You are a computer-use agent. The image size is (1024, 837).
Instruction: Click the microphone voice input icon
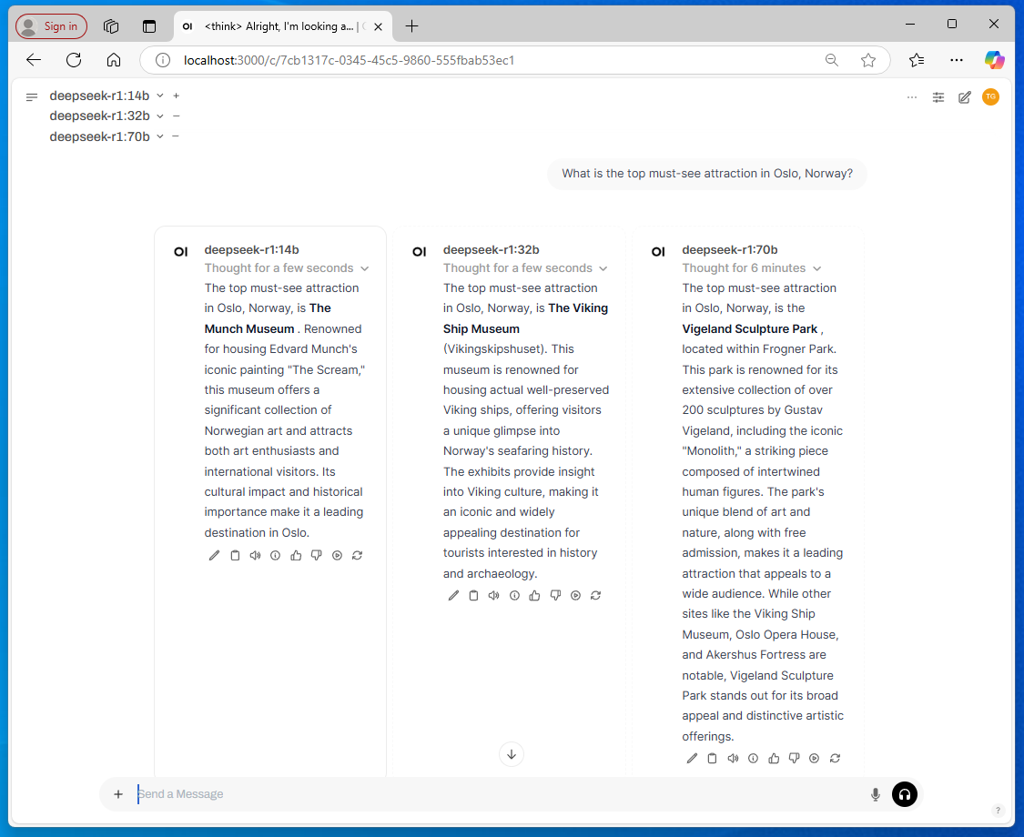pos(876,794)
